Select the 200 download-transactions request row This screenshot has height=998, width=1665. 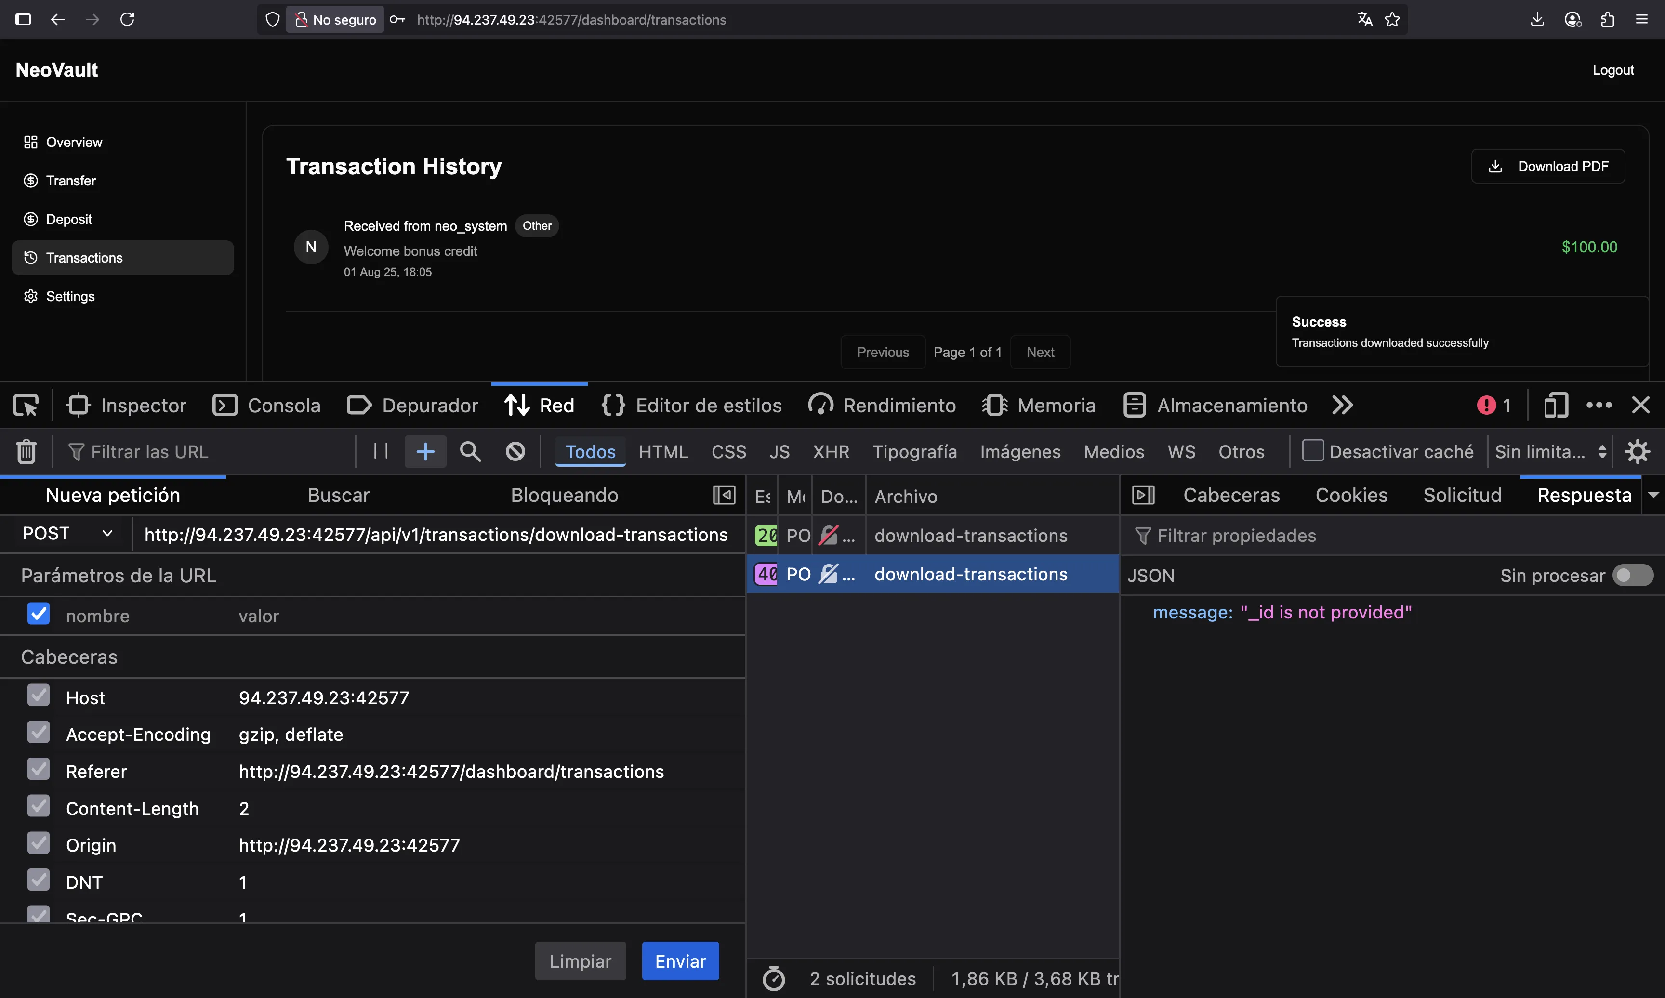click(932, 535)
